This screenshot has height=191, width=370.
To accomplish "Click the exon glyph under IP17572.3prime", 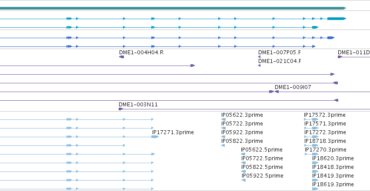I will tap(315, 119).
